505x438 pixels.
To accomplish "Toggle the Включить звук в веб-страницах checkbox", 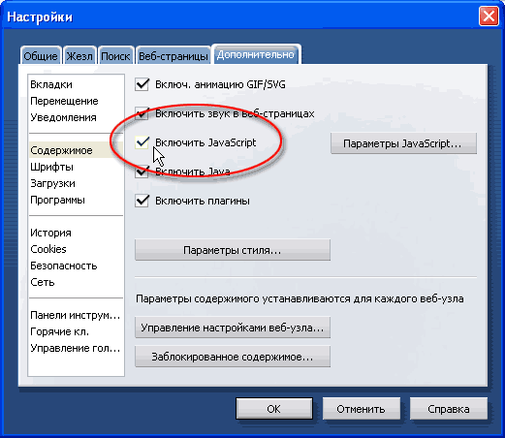I will click(x=142, y=113).
